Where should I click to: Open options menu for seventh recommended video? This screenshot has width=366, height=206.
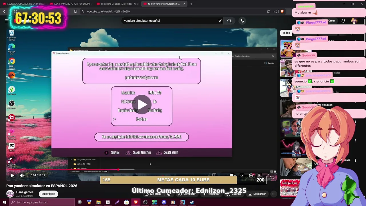pyautogui.click(x=355, y=161)
